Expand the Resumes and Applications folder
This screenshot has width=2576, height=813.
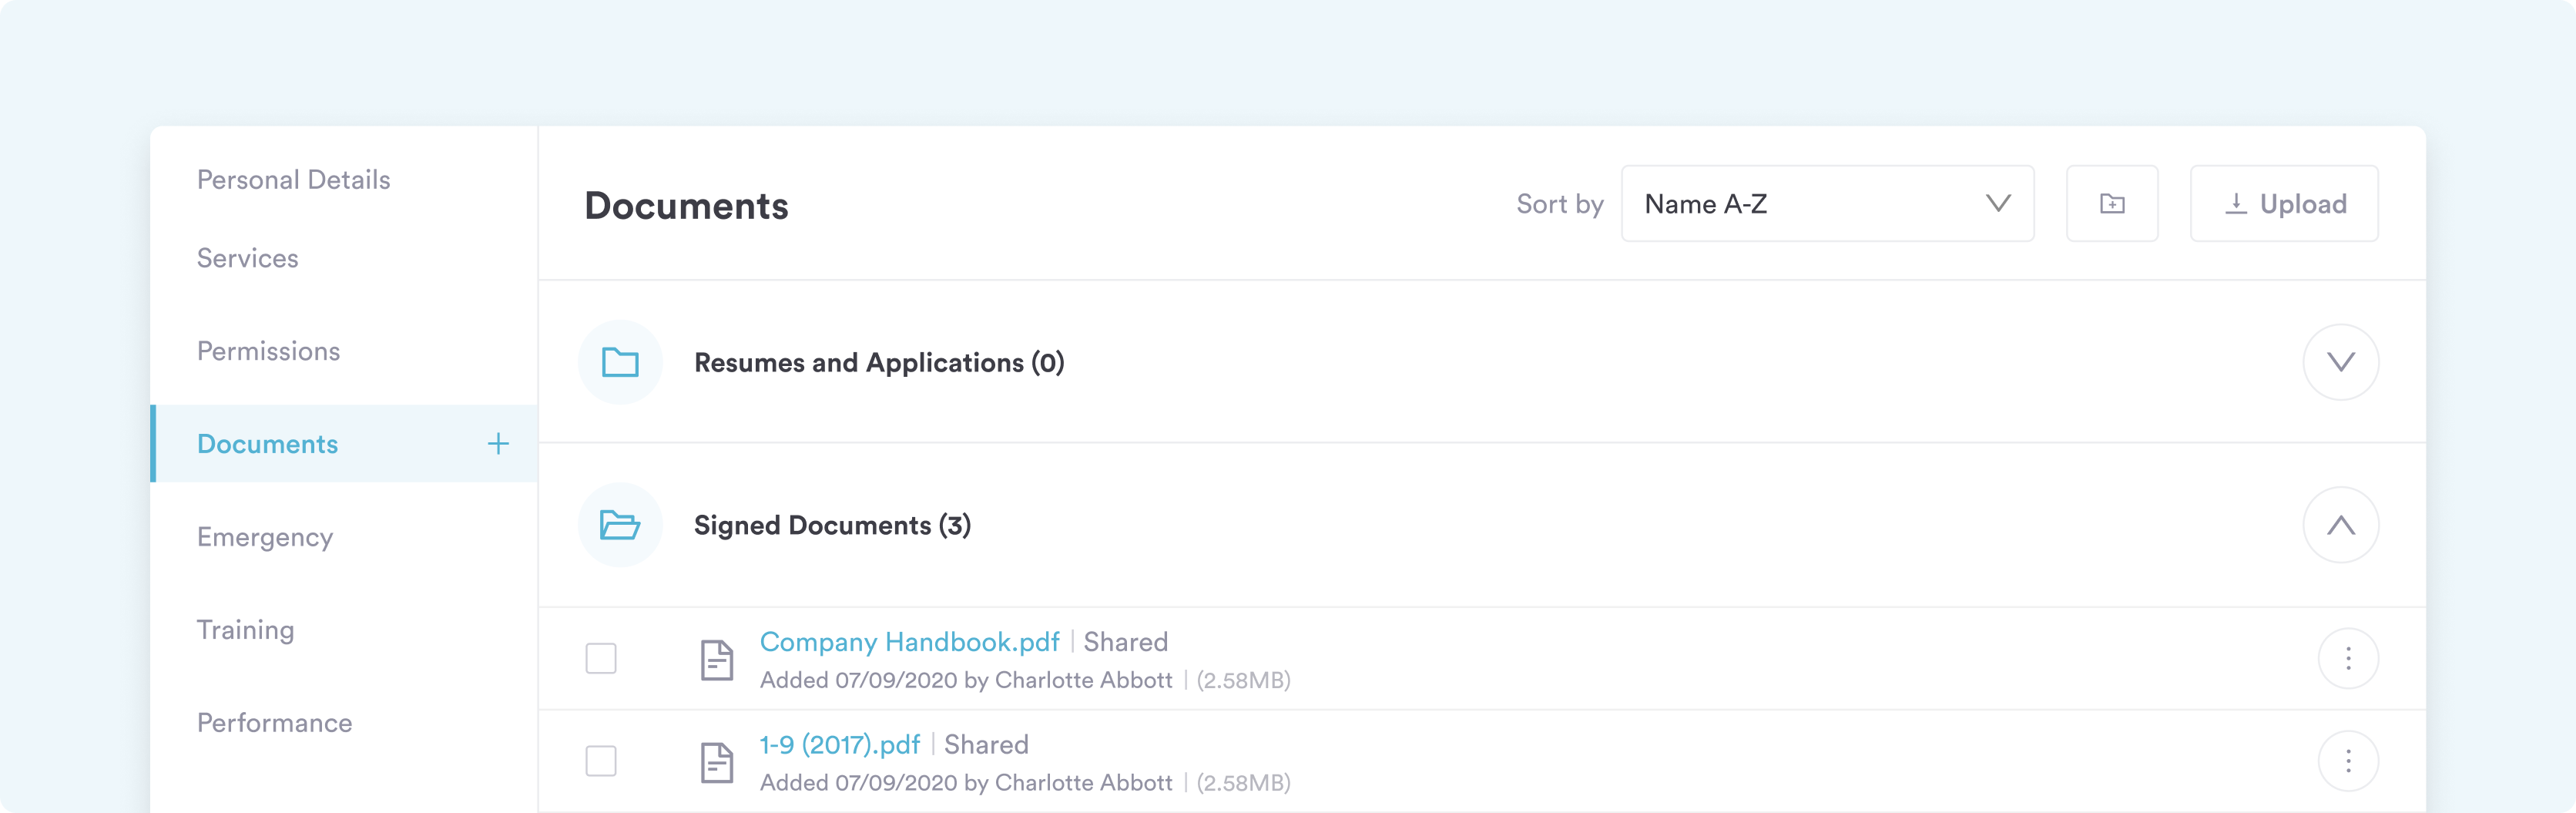(2340, 362)
